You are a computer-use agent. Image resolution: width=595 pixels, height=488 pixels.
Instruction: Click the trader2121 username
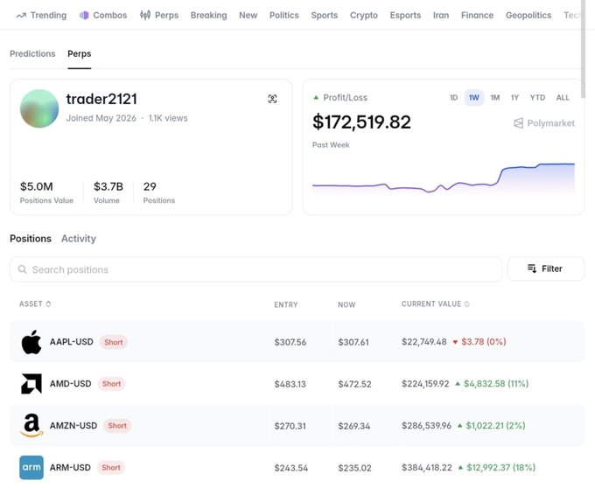point(101,99)
